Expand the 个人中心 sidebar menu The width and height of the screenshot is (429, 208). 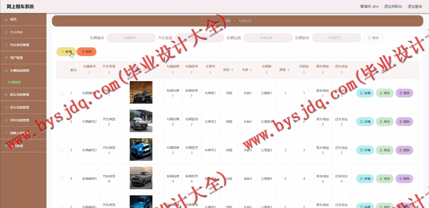pos(23,32)
